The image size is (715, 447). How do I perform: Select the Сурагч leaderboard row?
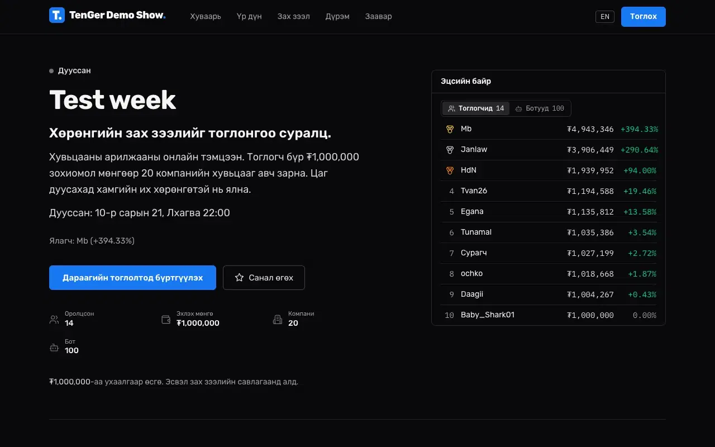point(549,253)
